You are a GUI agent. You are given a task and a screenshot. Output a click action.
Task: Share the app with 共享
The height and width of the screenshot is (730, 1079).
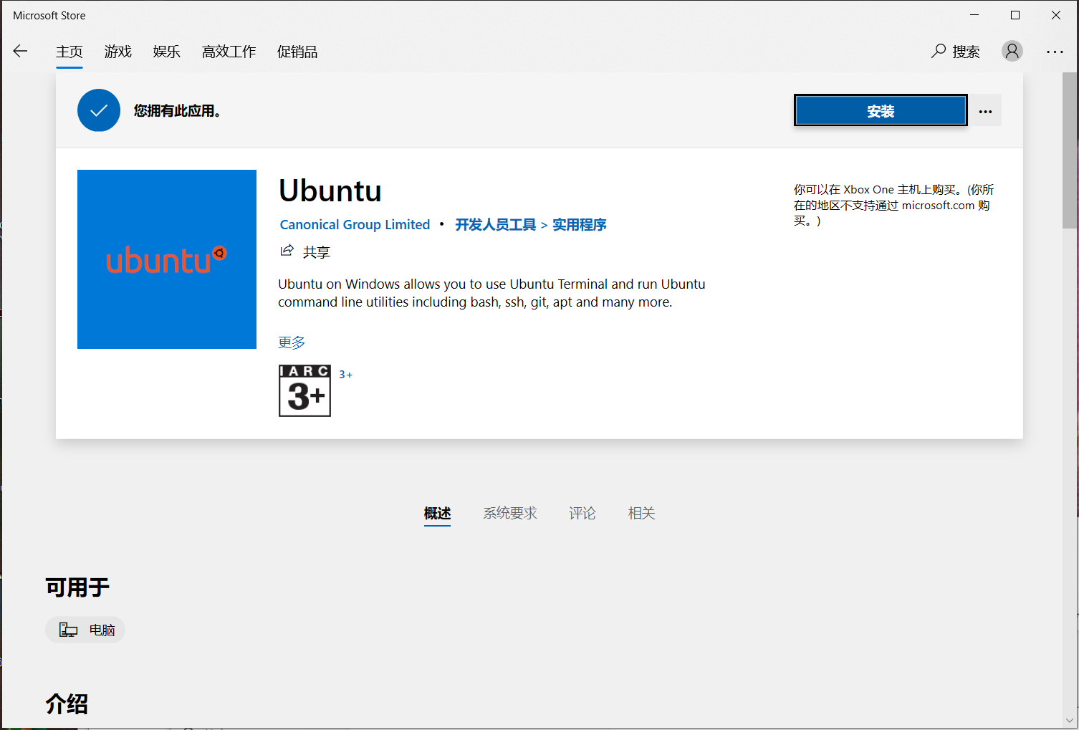pyautogui.click(x=305, y=251)
